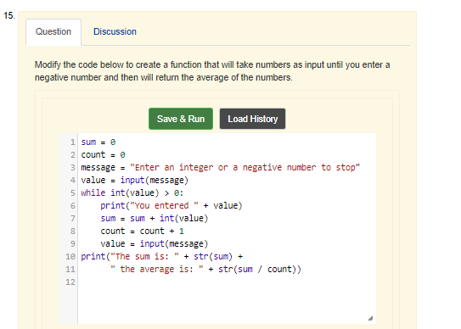Click the 'the average is:' continuation line
Image resolution: width=461 pixels, height=329 pixels.
tap(205, 269)
